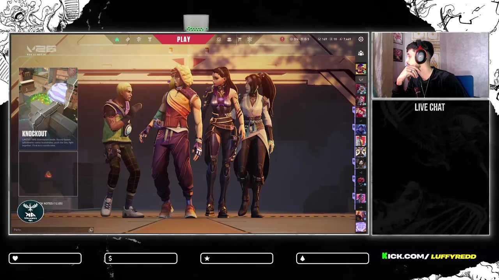Click the 7,449 Kingdom Credits balance
The width and height of the screenshot is (499, 280).
345,39
